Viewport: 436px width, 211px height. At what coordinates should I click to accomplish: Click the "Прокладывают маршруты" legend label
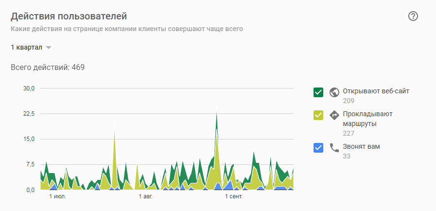[x=367, y=119]
